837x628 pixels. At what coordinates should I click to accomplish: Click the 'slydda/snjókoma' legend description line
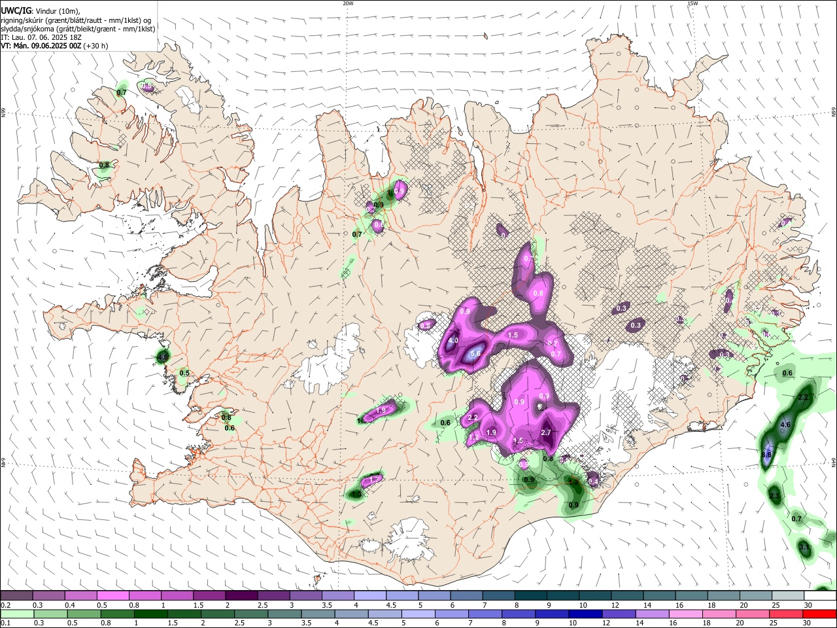78,29
